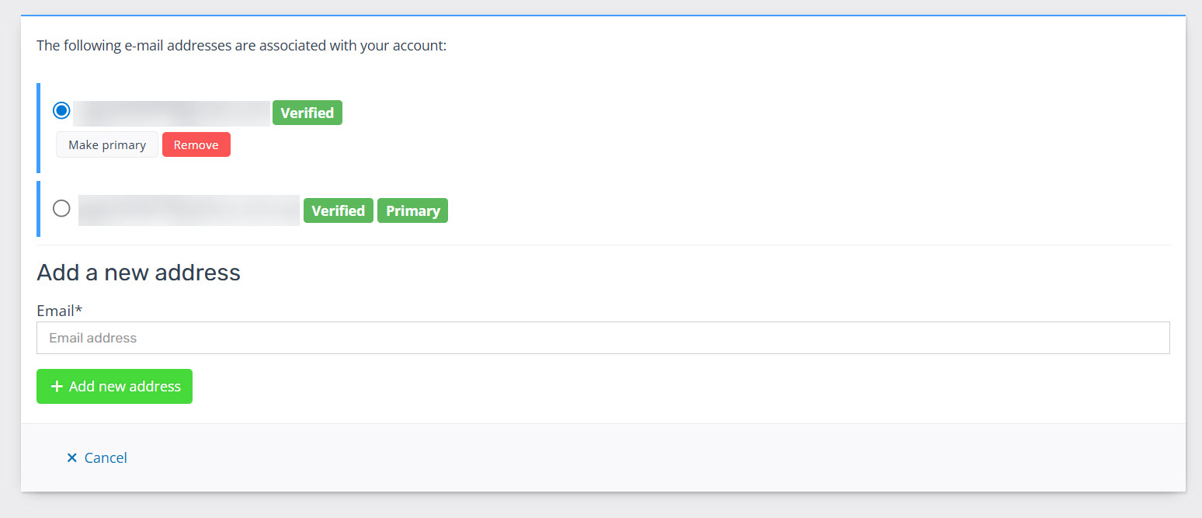1202x518 pixels.
Task: Select the primary email's radio button
Action: coord(61,208)
